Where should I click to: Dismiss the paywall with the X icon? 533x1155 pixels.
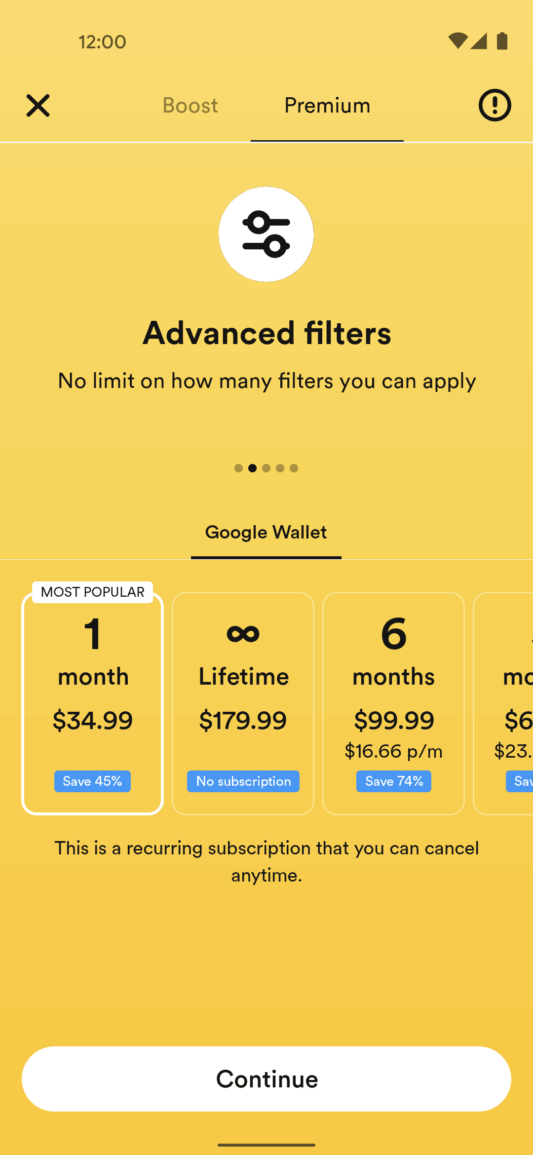(38, 105)
